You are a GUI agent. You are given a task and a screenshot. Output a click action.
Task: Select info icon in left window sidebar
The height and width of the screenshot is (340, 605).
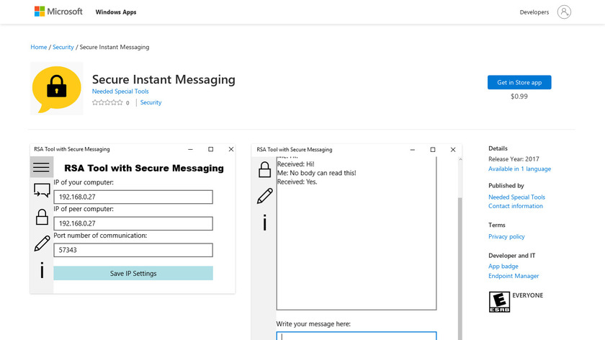[x=42, y=269]
